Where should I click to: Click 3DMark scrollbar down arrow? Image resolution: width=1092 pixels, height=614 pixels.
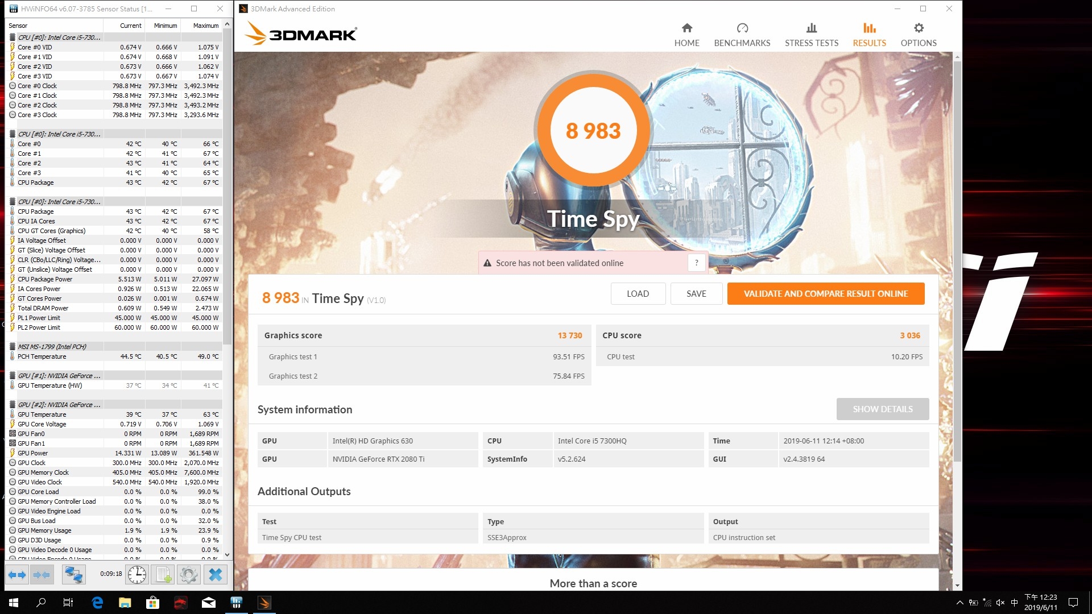coord(957,586)
